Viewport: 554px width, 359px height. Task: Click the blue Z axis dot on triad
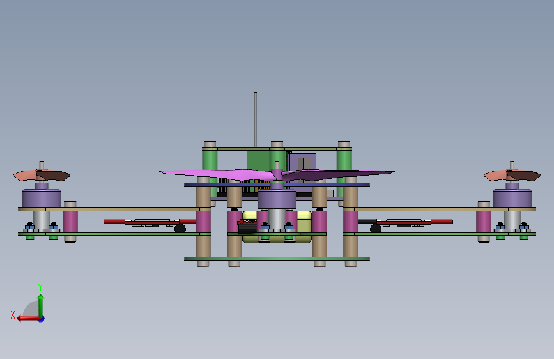tap(42, 319)
